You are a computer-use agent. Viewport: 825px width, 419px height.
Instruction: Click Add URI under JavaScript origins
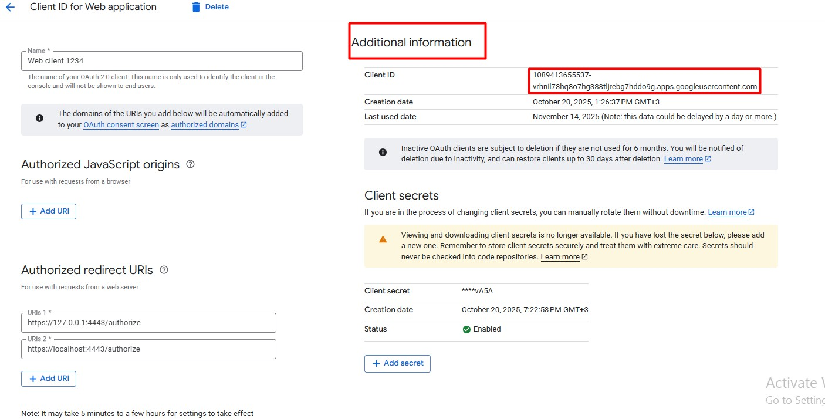pyautogui.click(x=49, y=211)
